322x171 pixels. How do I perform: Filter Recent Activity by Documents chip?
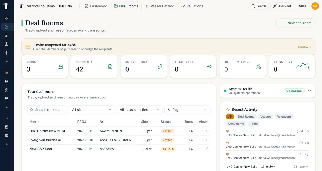click(x=236, y=124)
